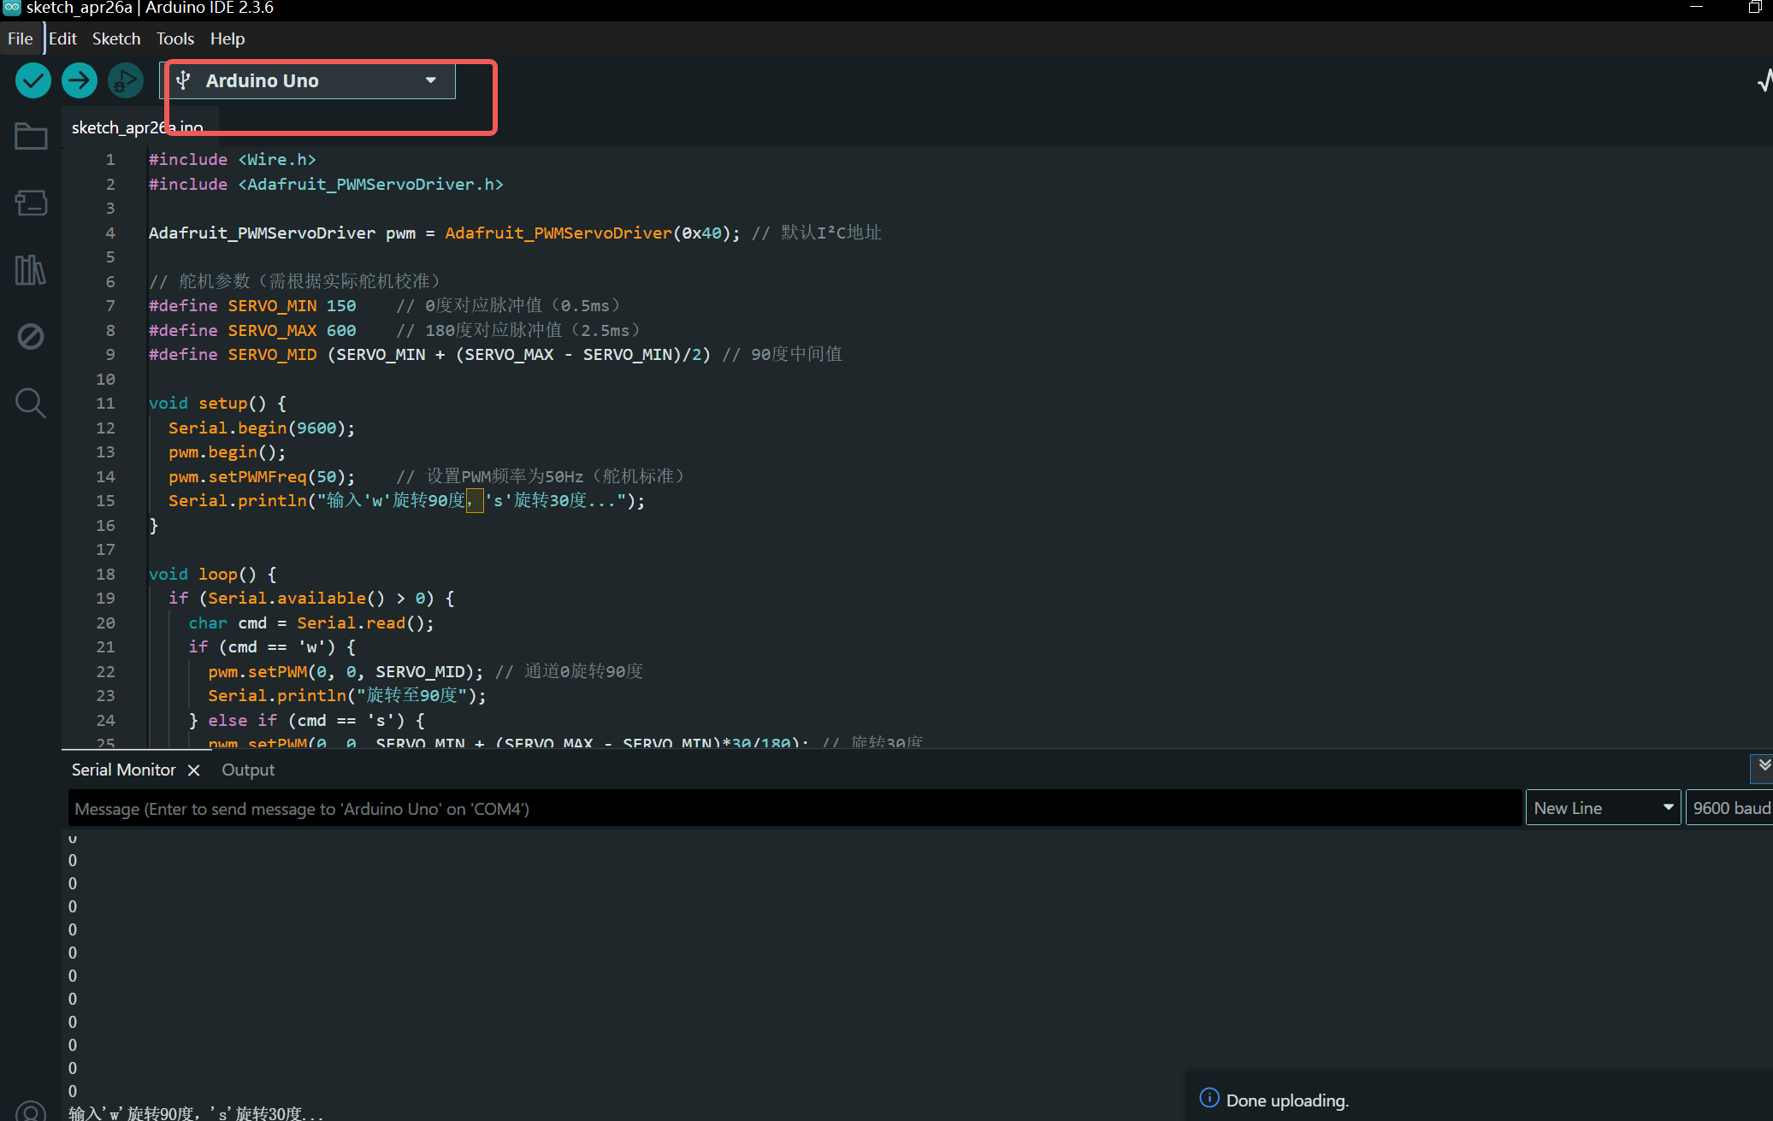Open the Sketchbook folder sidebar icon
Image resolution: width=1773 pixels, height=1121 pixels.
click(x=31, y=136)
